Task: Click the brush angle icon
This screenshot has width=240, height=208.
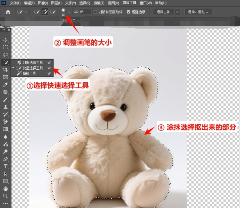Action: point(76,12)
